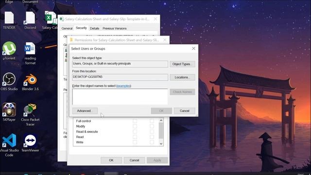Click the object type field
Screen dimensions: 311x175
pyautogui.click(x=120, y=64)
